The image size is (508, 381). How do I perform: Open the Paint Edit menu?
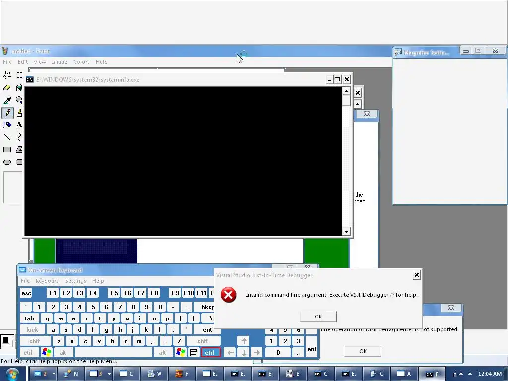pos(23,62)
